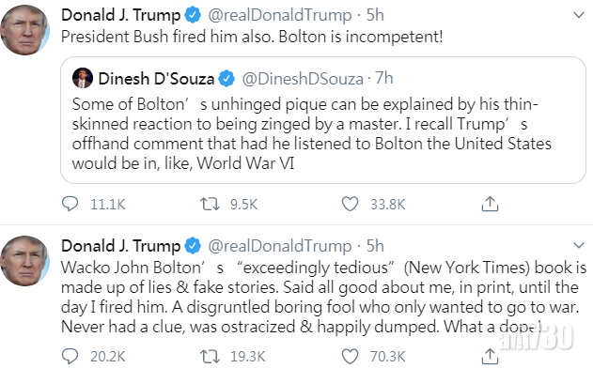
Task: View Trump's avatar on second tweet
Action: [25, 261]
